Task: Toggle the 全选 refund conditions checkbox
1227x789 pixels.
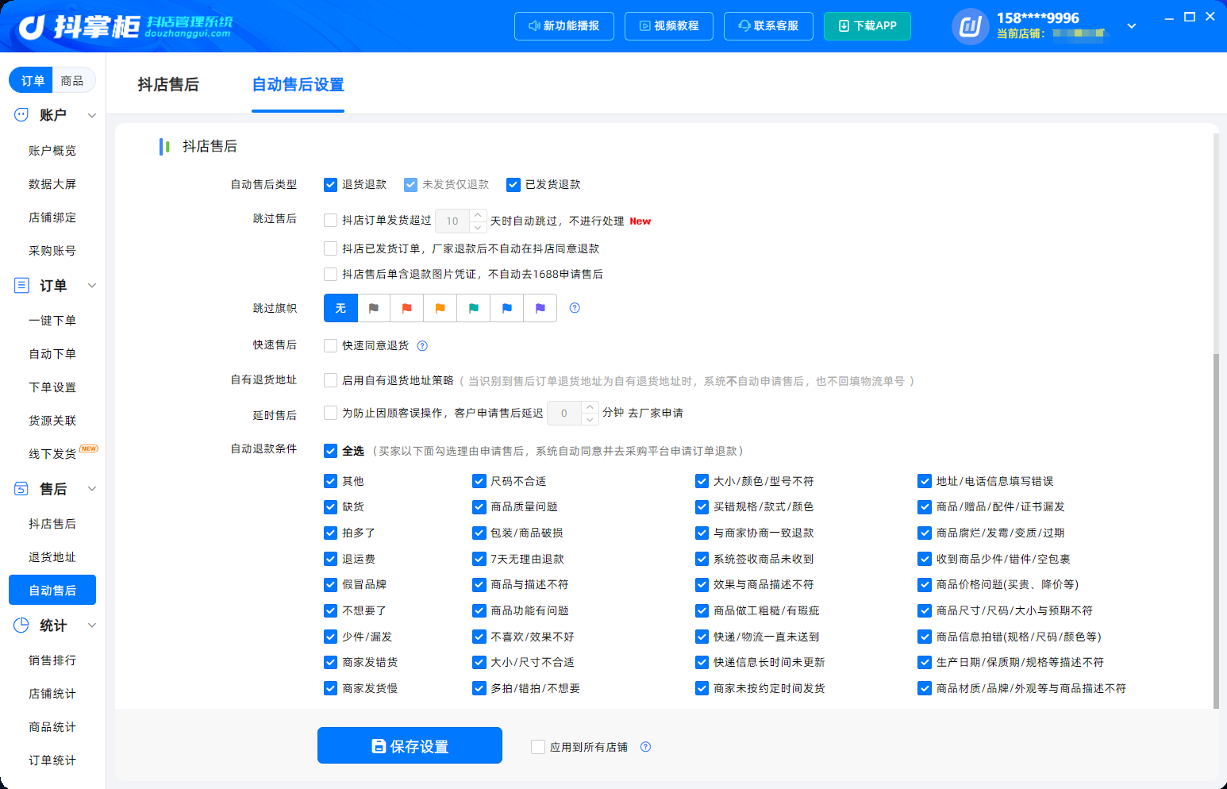Action: [331, 451]
